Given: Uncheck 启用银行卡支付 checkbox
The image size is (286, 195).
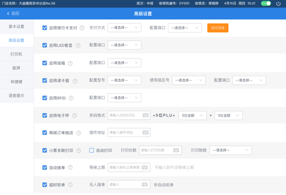Looking at the screenshot, I should pyautogui.click(x=45, y=28).
